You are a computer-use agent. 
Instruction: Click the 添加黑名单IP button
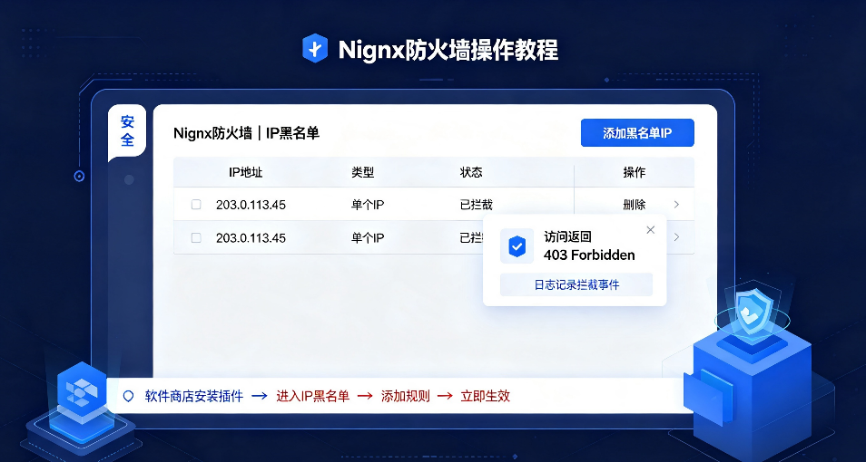(637, 133)
